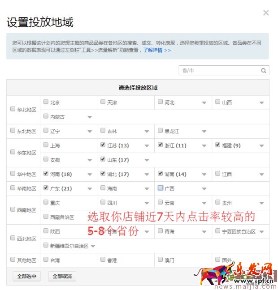Check the 西南地区 region checkbox
The height and width of the screenshot is (290, 278).
click(x=13, y=209)
